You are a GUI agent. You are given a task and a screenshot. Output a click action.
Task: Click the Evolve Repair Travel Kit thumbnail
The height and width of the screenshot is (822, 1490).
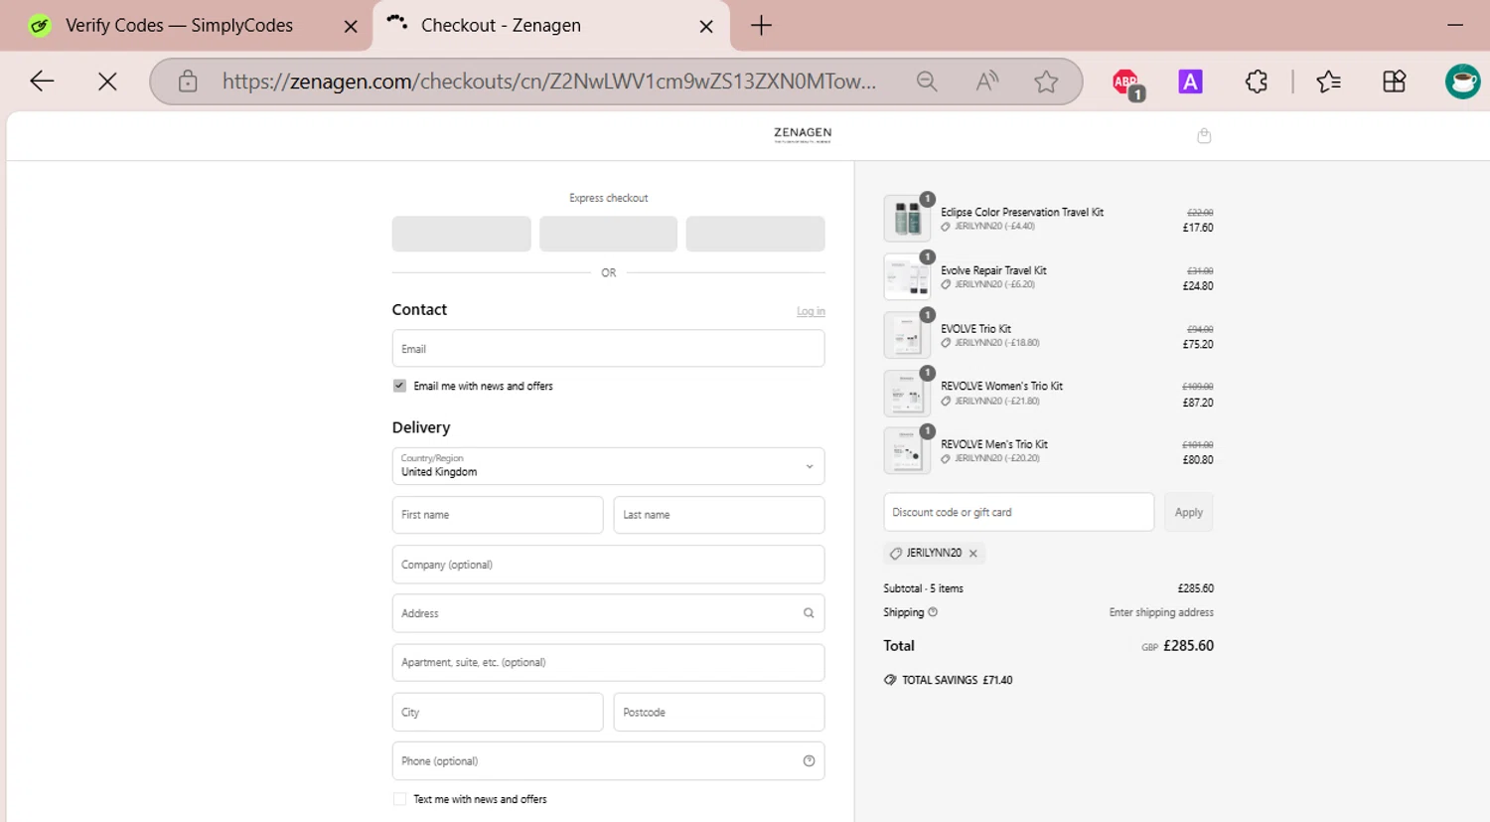(x=907, y=277)
